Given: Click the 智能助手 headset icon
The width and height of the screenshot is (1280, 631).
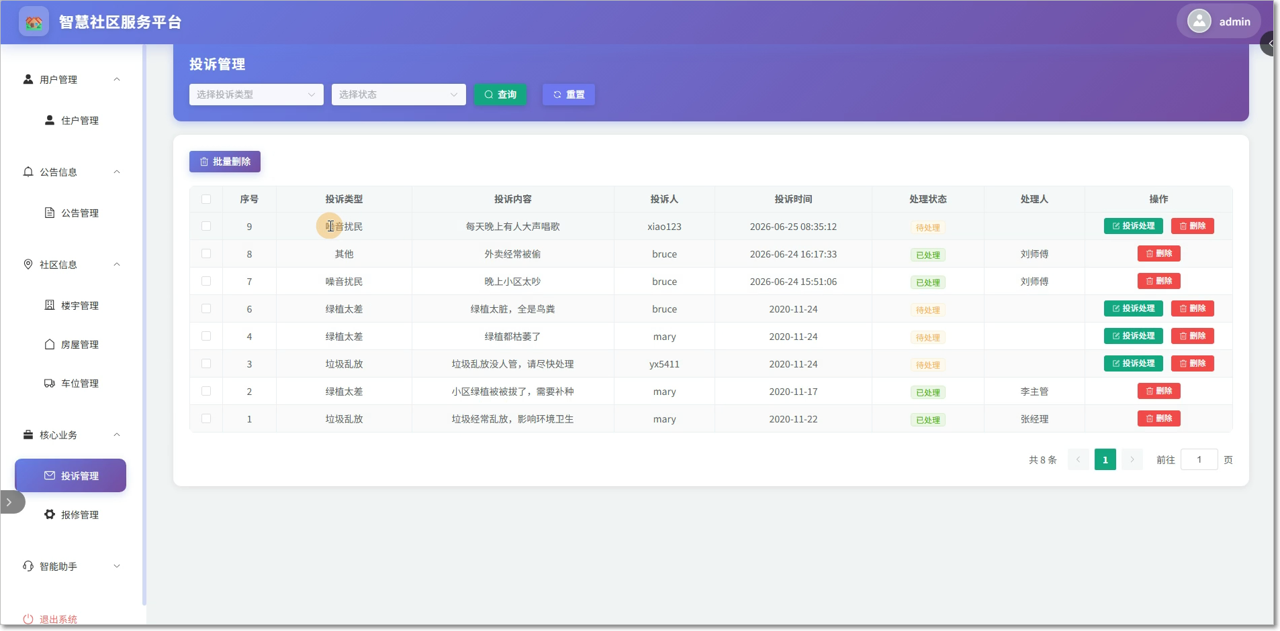Looking at the screenshot, I should tap(28, 566).
